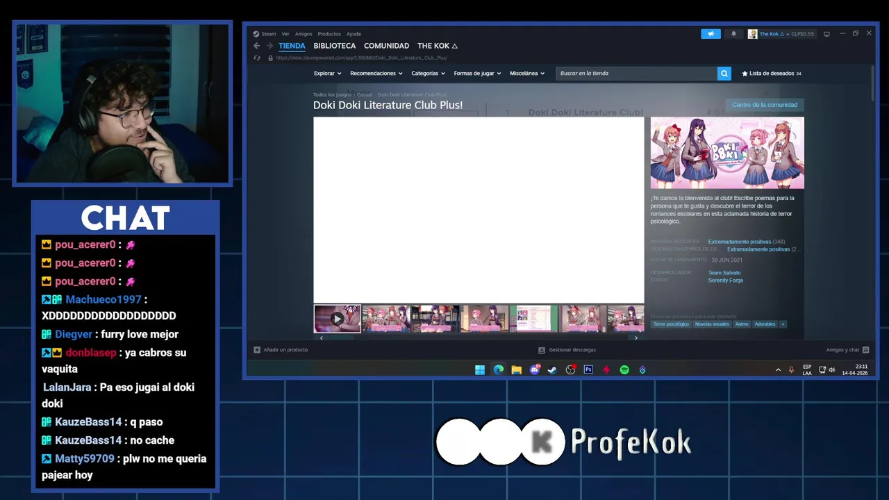Image resolution: width=889 pixels, height=500 pixels.
Task: Click the Doki Doki header capsule image
Action: [727, 153]
